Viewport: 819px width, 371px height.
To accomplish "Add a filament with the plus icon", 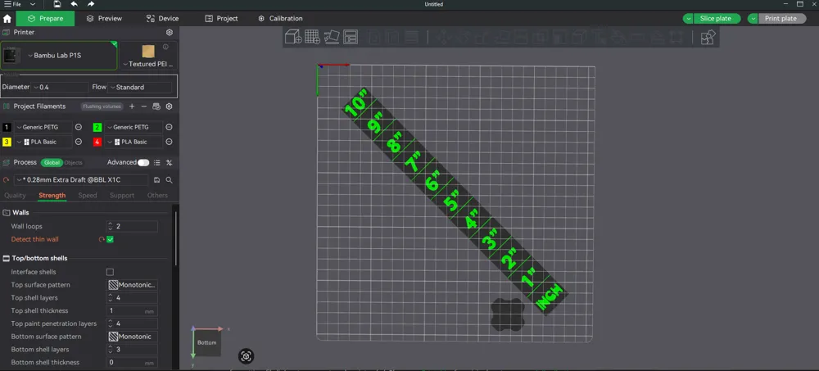I will tap(132, 106).
